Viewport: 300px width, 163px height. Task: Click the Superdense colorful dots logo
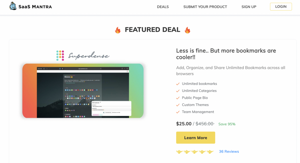pyautogui.click(x=60, y=55)
